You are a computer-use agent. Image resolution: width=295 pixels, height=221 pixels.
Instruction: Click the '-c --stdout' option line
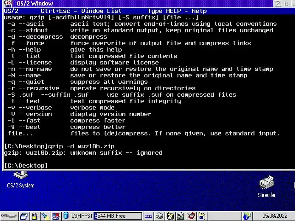140,30
